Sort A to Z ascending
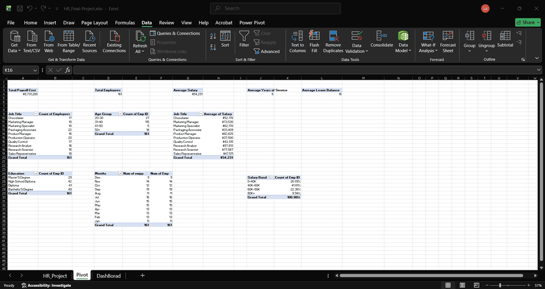The height and width of the screenshot is (289, 545). 213,36
